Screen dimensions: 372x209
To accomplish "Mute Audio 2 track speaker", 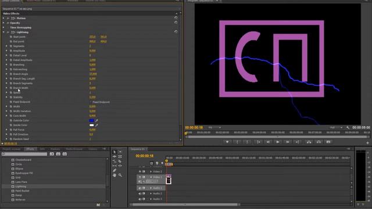I will [x=139, y=193].
